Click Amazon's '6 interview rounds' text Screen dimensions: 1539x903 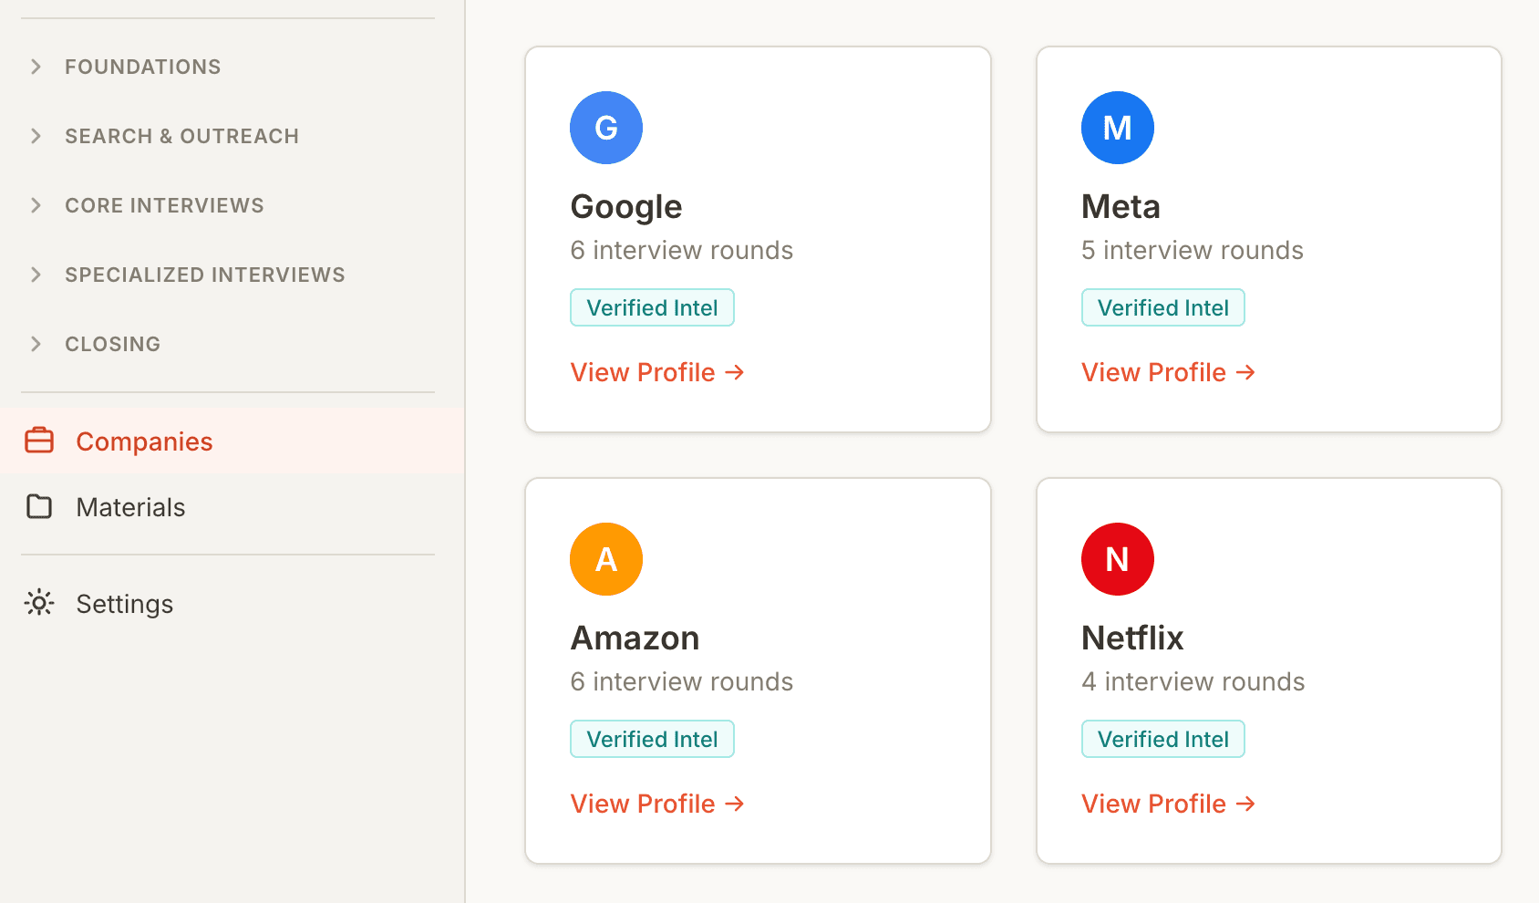(x=682, y=681)
